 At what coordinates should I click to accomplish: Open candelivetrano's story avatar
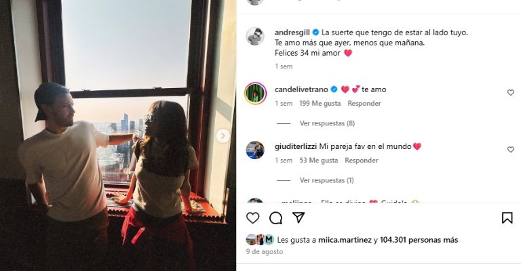pyautogui.click(x=255, y=93)
